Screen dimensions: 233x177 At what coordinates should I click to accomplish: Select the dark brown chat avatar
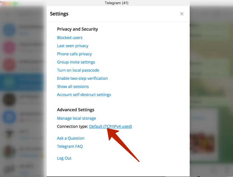pos(9,100)
